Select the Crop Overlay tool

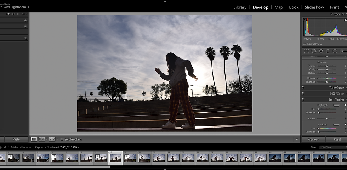tap(306, 51)
